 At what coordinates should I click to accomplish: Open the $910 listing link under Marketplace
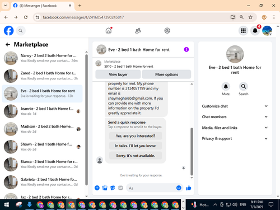click(129, 66)
